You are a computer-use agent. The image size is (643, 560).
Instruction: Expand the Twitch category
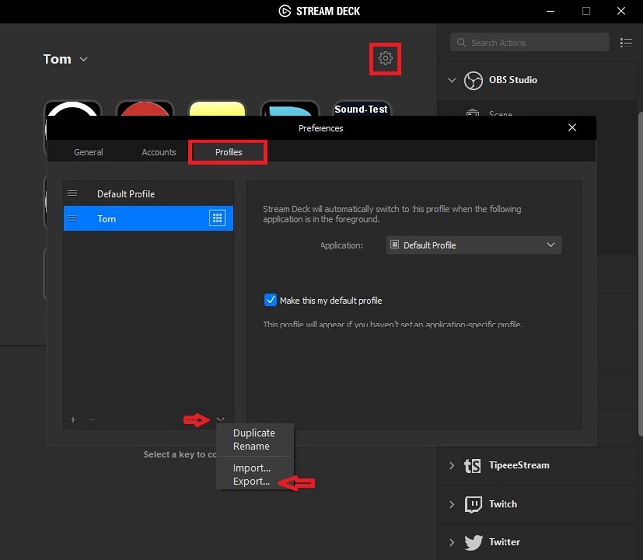(452, 504)
